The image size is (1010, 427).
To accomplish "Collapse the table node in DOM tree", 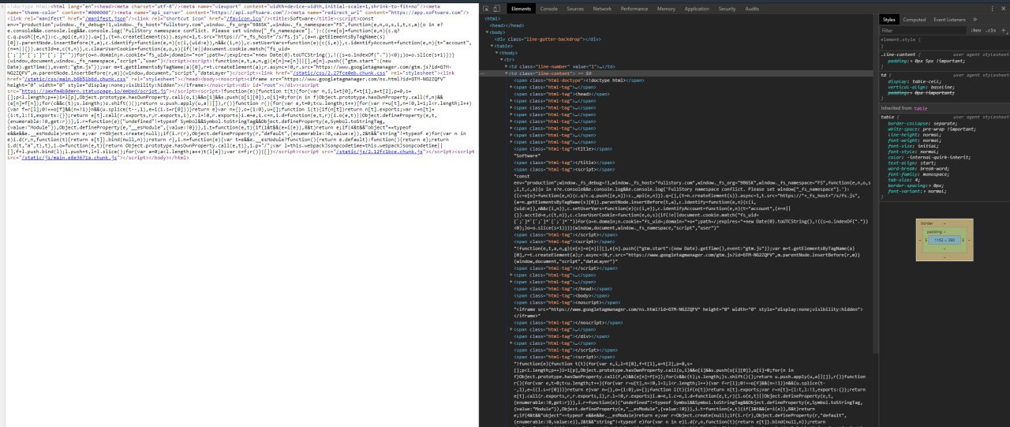I will (x=493, y=46).
